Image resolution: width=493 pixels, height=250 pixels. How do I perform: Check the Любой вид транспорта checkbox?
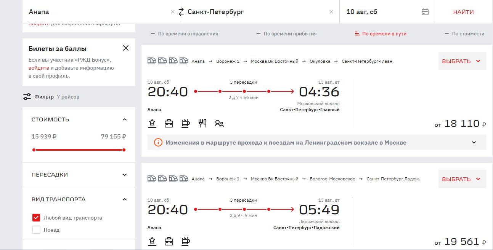click(x=36, y=218)
